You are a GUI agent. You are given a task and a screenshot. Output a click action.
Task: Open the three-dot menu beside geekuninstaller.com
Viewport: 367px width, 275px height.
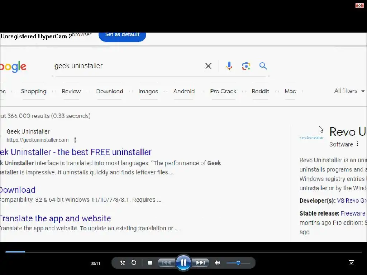[x=75, y=140]
